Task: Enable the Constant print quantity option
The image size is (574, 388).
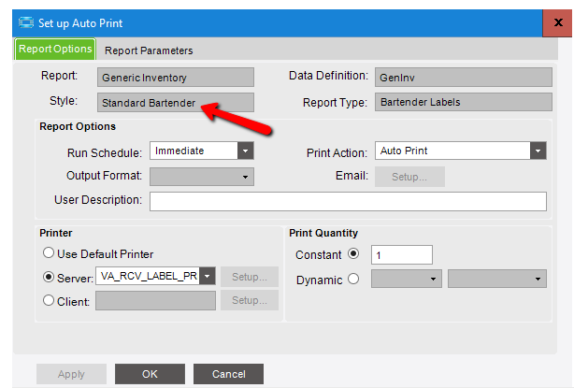Action: coord(353,254)
